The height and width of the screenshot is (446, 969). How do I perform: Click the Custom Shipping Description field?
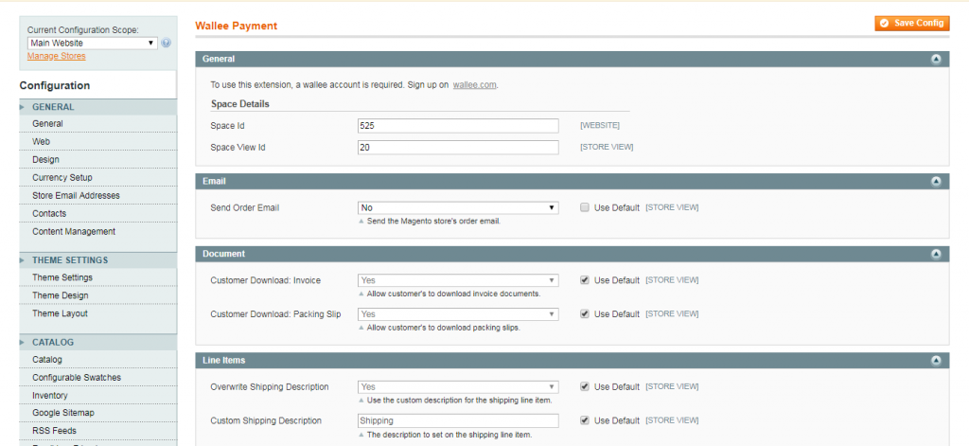458,420
